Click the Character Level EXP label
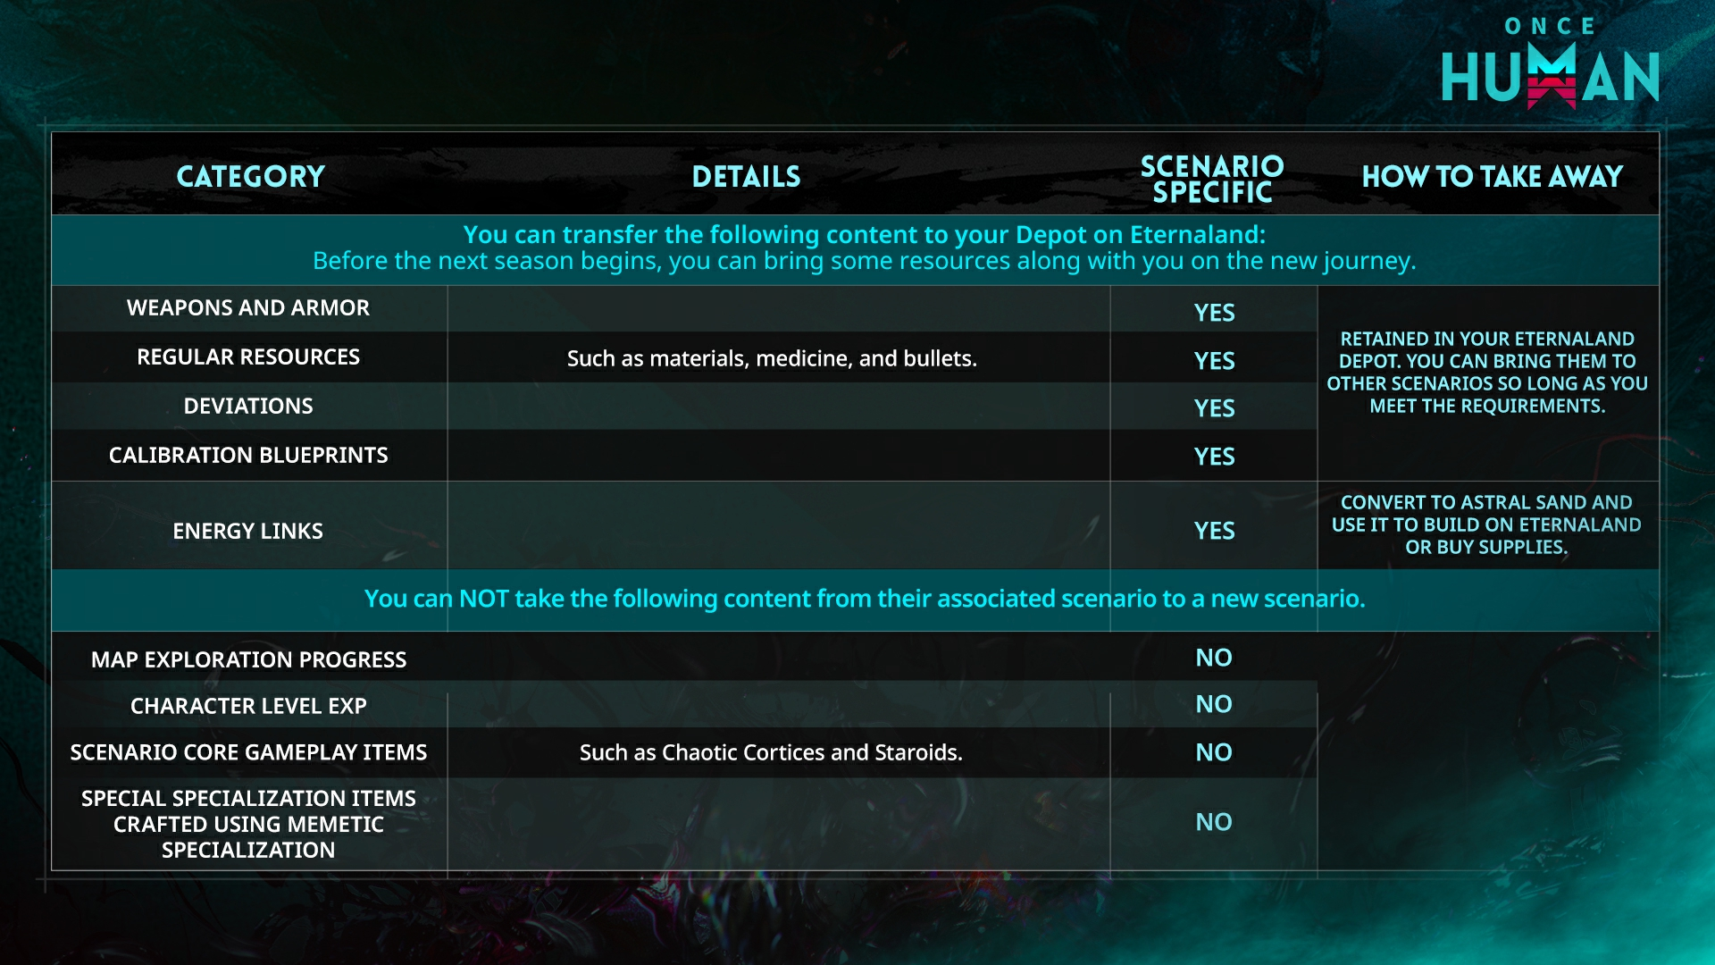The image size is (1715, 965). coord(248,707)
